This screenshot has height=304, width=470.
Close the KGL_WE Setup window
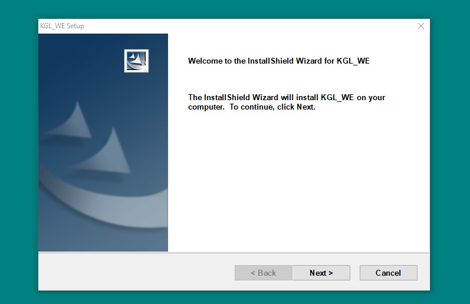pyautogui.click(x=421, y=26)
